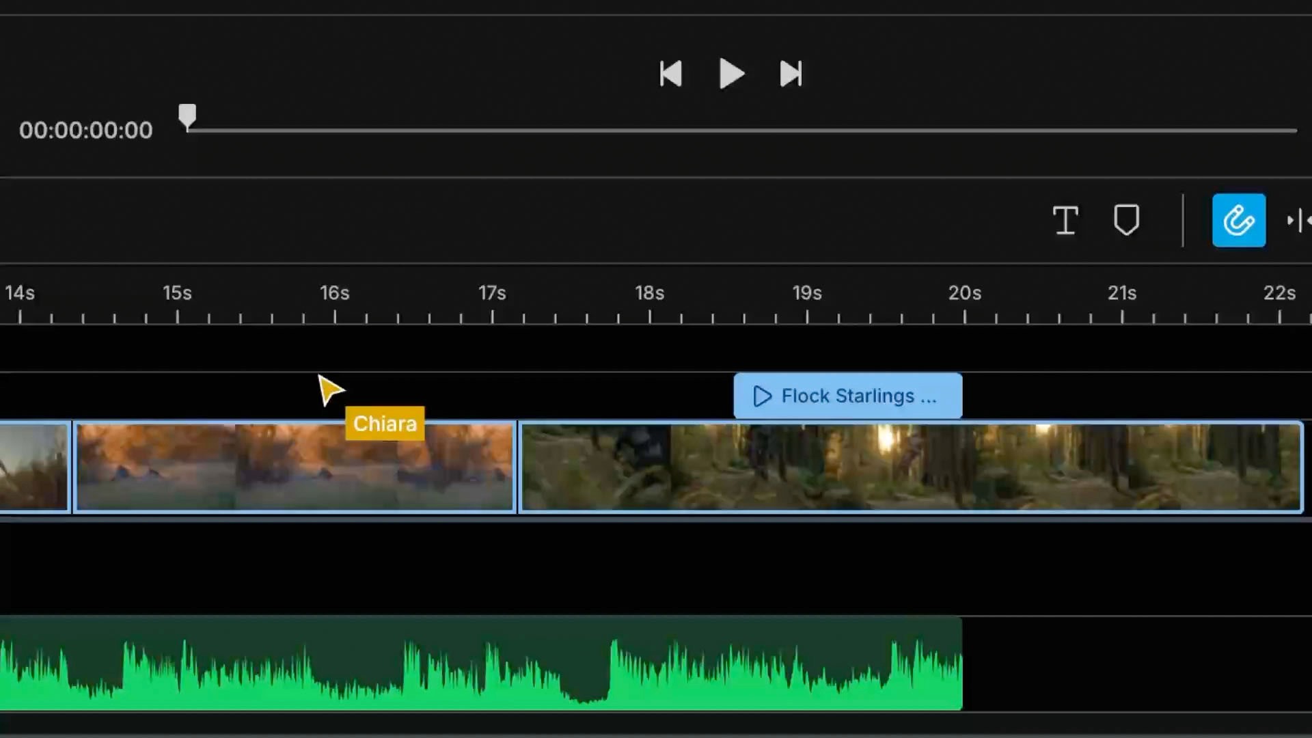Toggle the magnet snapping button

[1238, 220]
